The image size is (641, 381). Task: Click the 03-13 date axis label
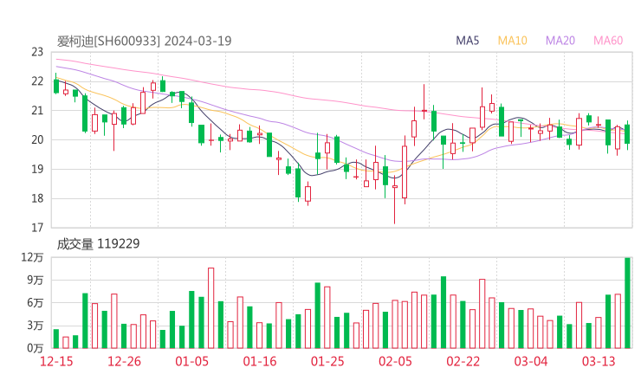point(599,361)
